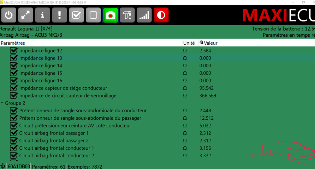Click the deselect all empty box icon
The height and width of the screenshot is (169, 315).
tap(93, 15)
